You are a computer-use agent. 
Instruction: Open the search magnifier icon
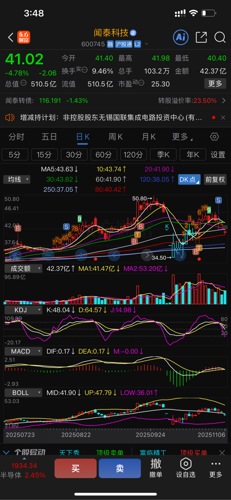220,37
